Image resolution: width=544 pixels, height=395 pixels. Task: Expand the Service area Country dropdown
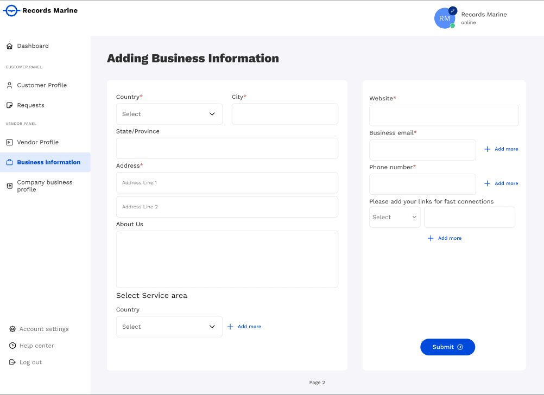[x=169, y=327]
